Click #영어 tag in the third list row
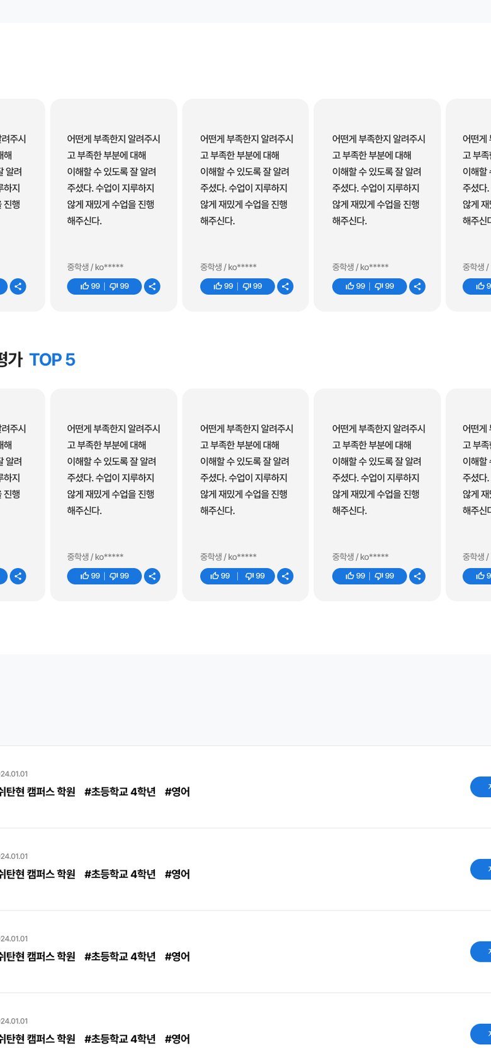This screenshot has height=1063, width=491. [x=178, y=957]
